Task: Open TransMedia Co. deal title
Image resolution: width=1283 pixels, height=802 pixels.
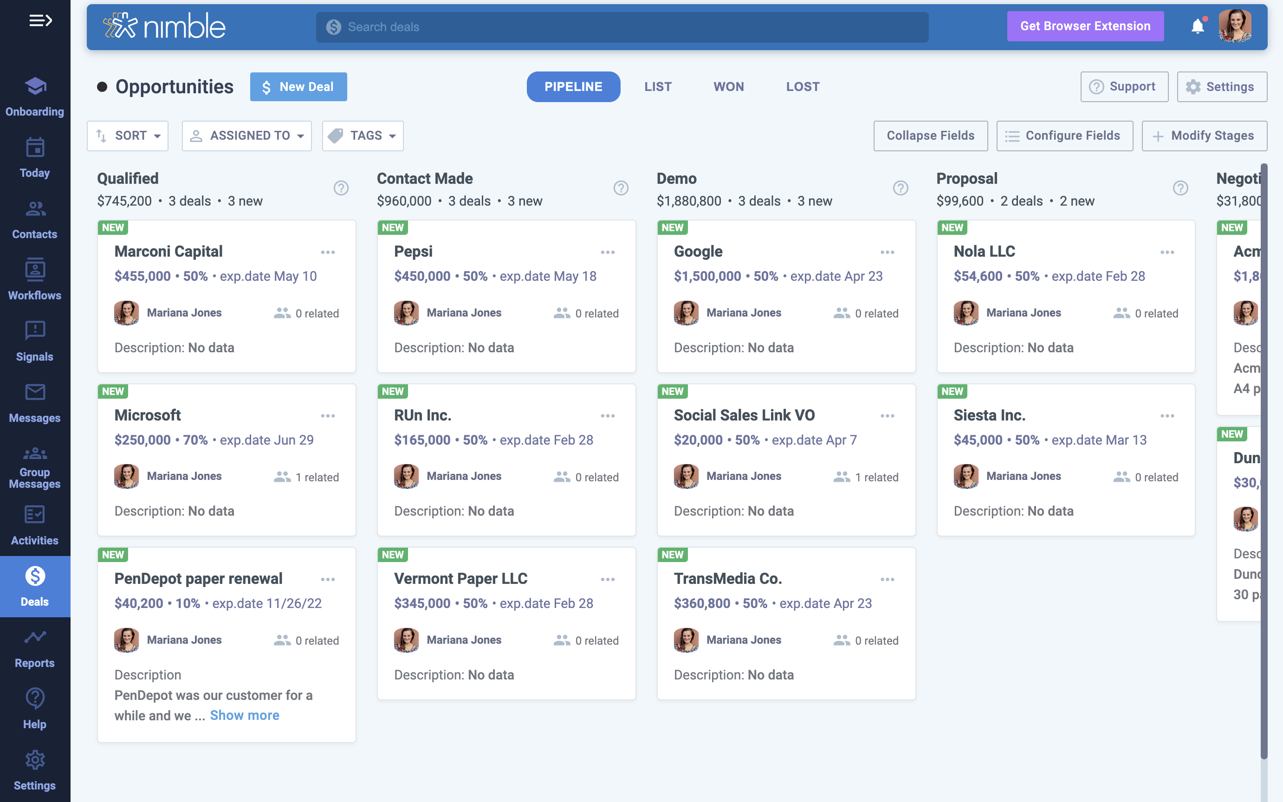Action: [x=728, y=578]
